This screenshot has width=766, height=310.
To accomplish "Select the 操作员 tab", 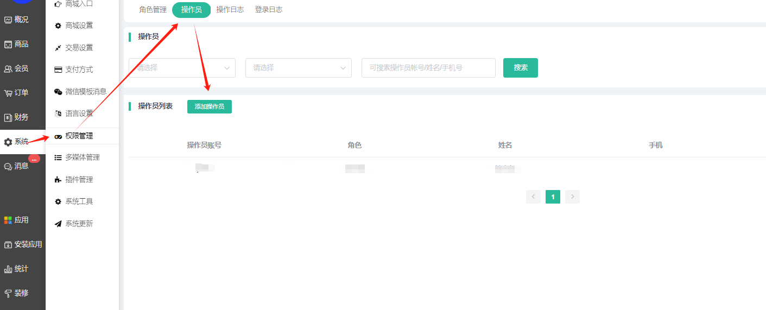I will click(191, 10).
